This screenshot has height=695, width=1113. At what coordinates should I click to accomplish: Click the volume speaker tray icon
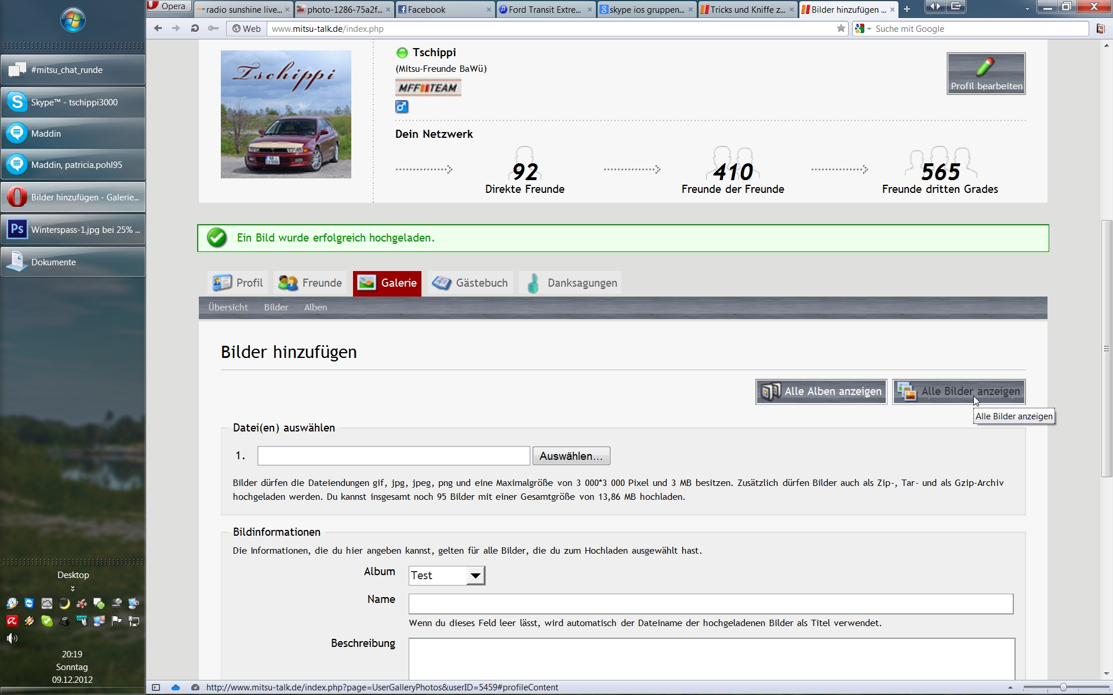pos(12,638)
